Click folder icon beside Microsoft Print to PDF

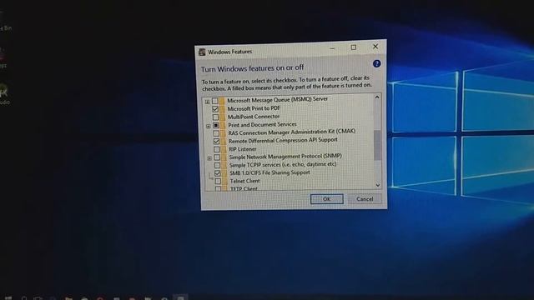(223, 109)
